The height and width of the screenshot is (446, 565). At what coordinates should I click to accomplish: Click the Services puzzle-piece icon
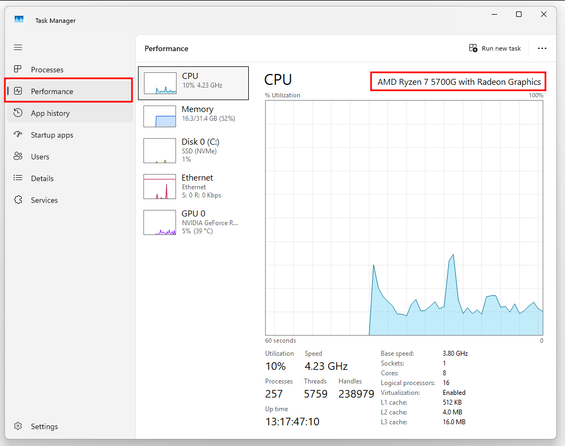[18, 200]
